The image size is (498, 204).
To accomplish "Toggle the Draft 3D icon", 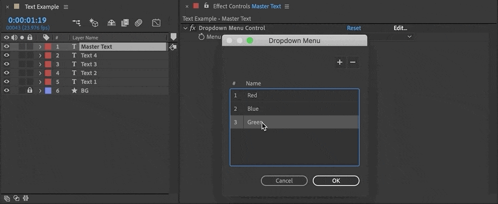I will pos(94,22).
